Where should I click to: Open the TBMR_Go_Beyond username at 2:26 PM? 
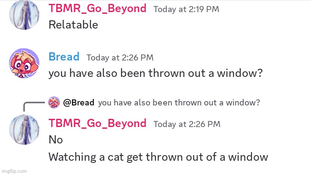pos(97,123)
